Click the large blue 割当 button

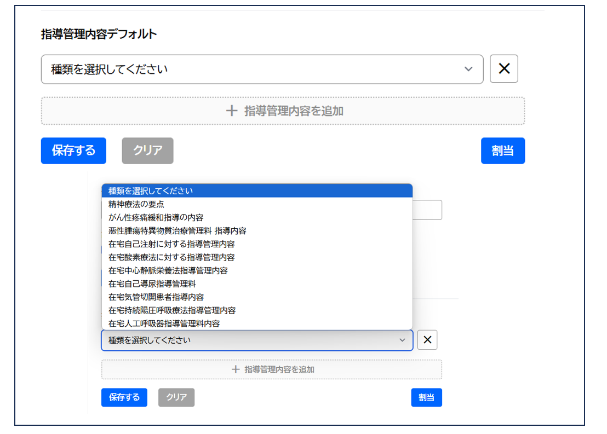[x=502, y=151]
